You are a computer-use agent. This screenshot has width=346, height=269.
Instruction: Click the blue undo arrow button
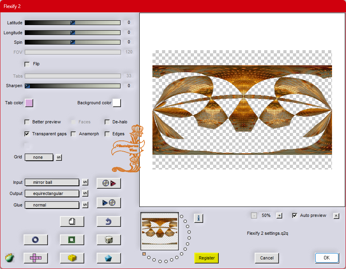point(109,221)
